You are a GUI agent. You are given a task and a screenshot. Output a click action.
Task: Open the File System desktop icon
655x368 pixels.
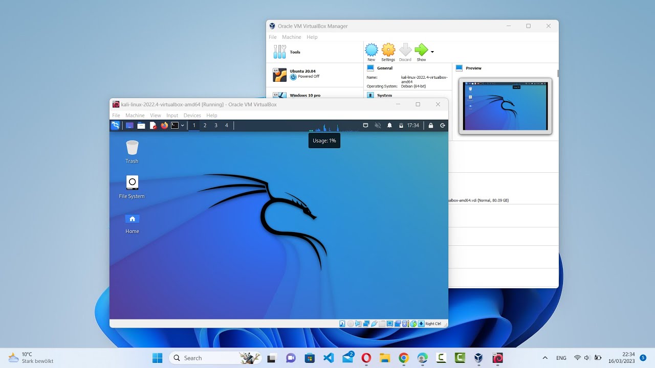click(x=132, y=187)
